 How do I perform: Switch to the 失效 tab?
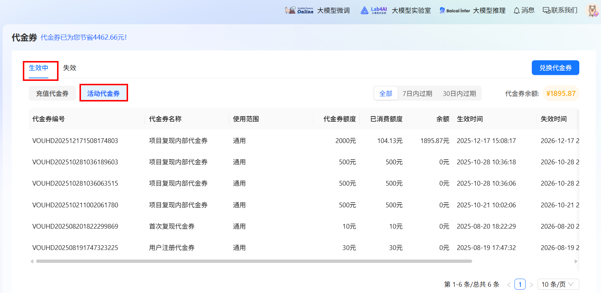(x=70, y=68)
